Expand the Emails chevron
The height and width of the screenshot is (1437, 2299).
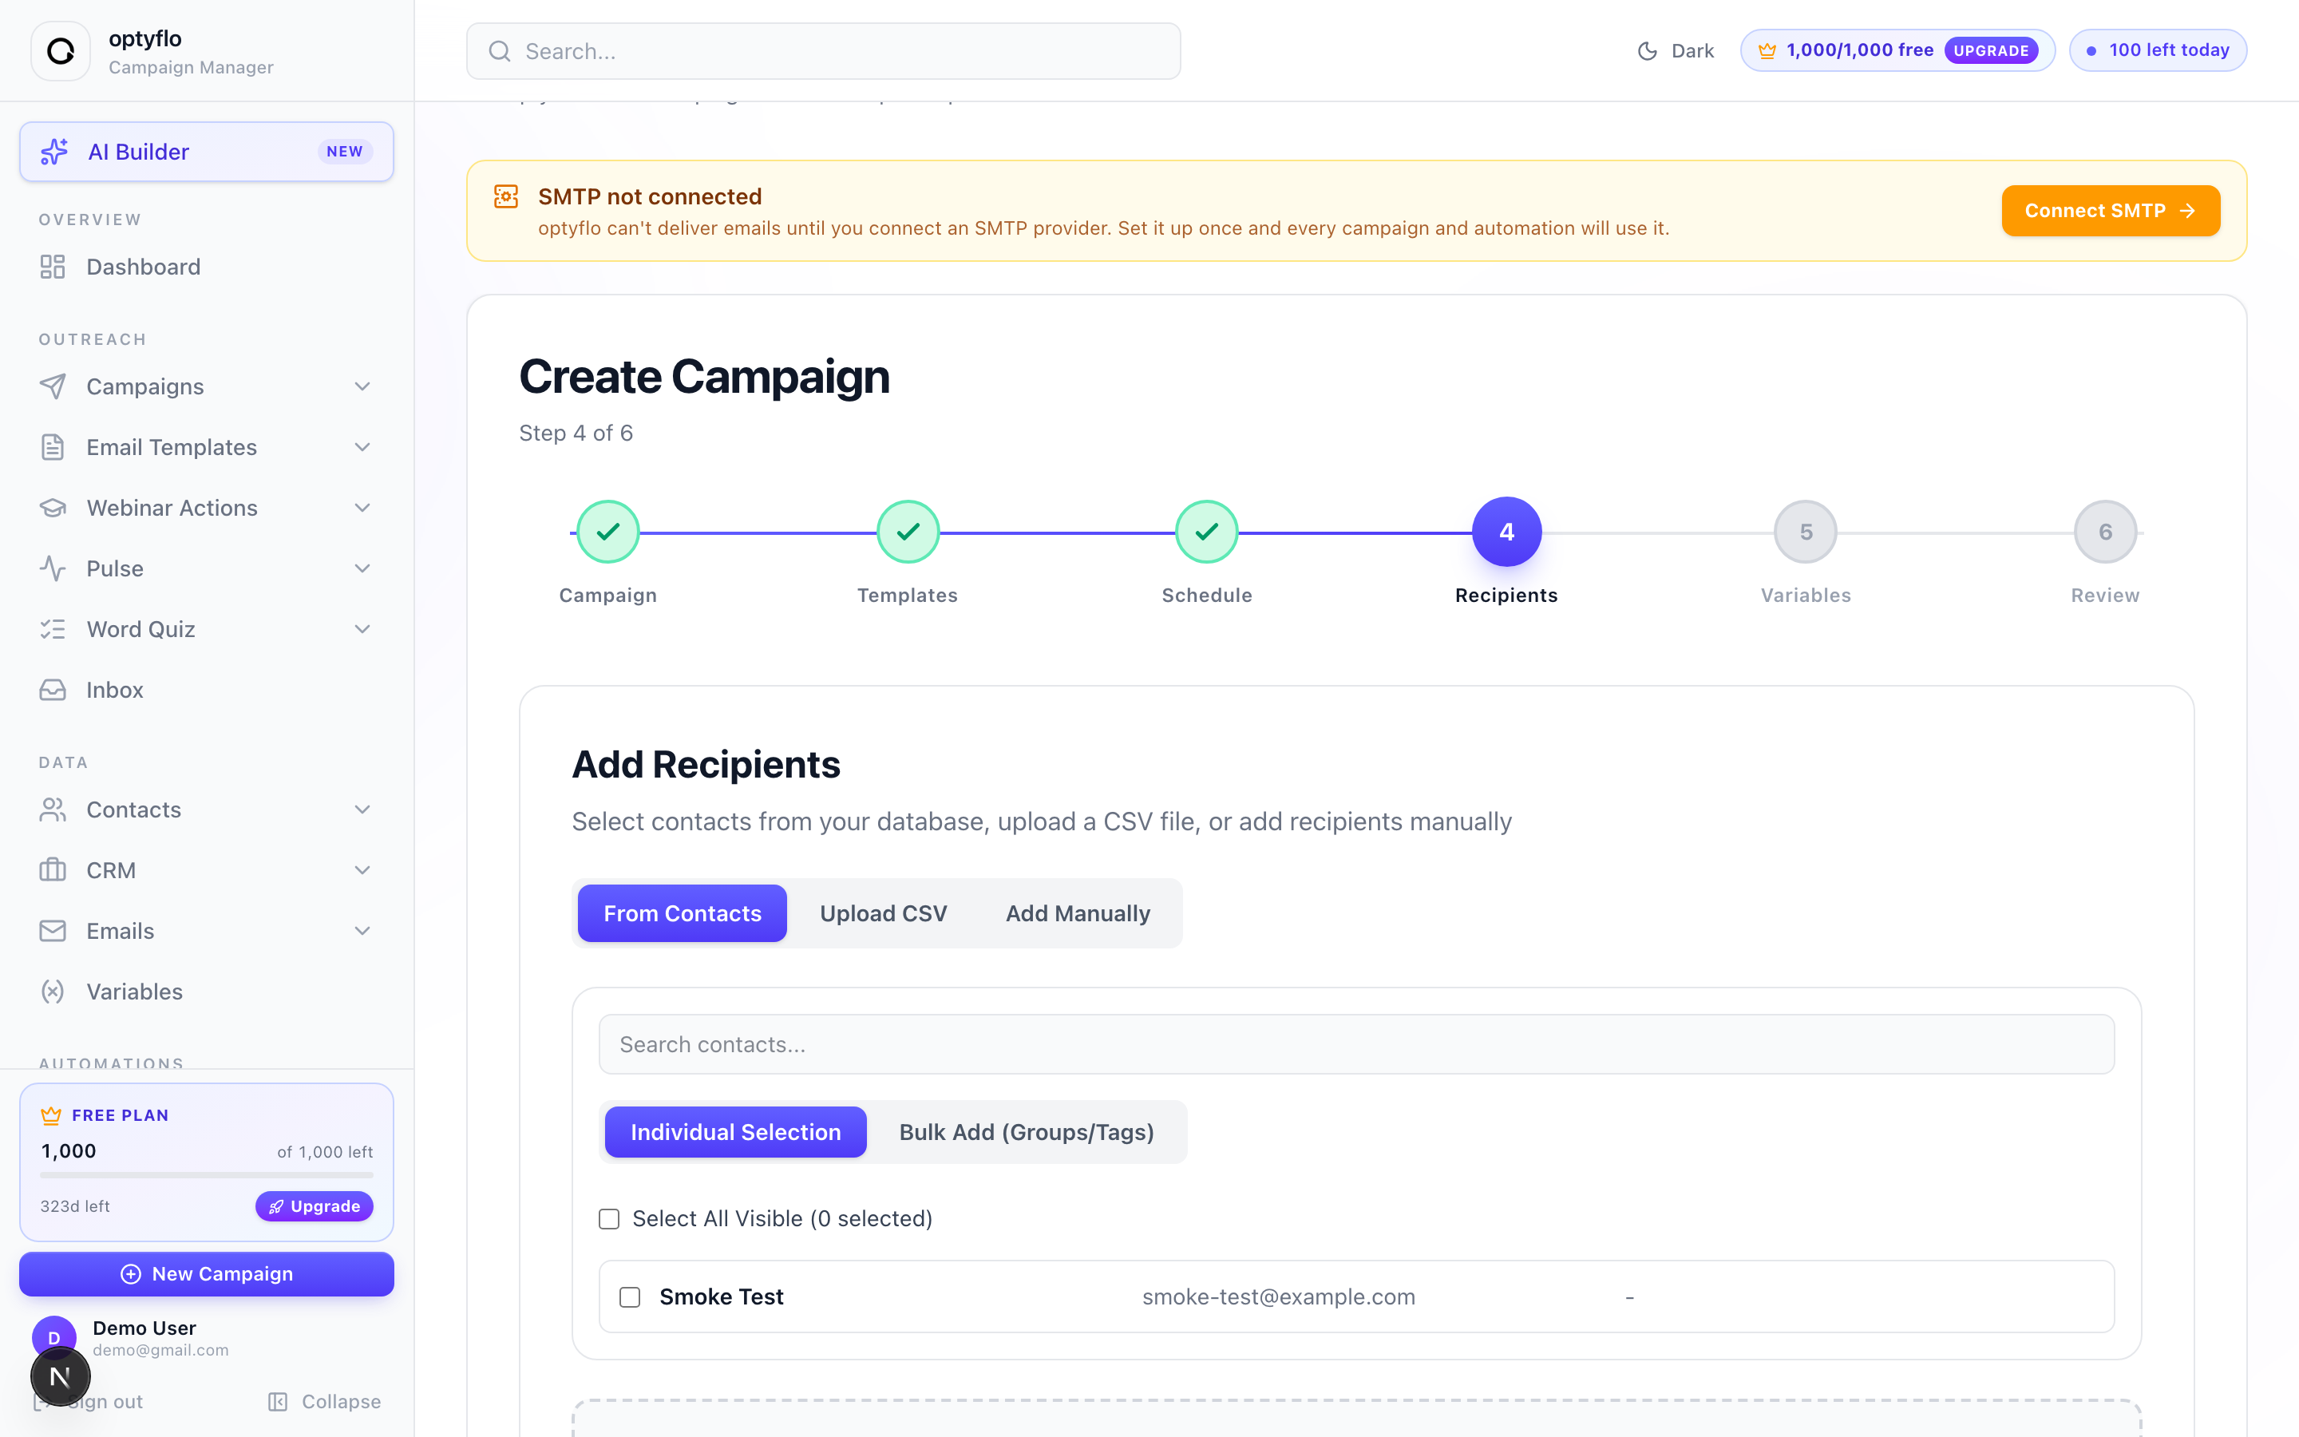[362, 932]
